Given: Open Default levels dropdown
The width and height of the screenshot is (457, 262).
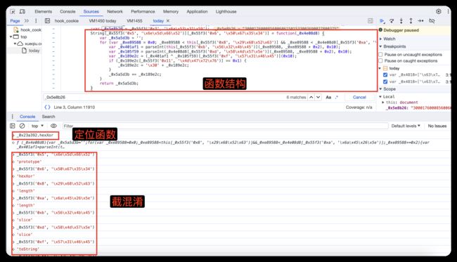Looking at the screenshot, I should click(406, 126).
